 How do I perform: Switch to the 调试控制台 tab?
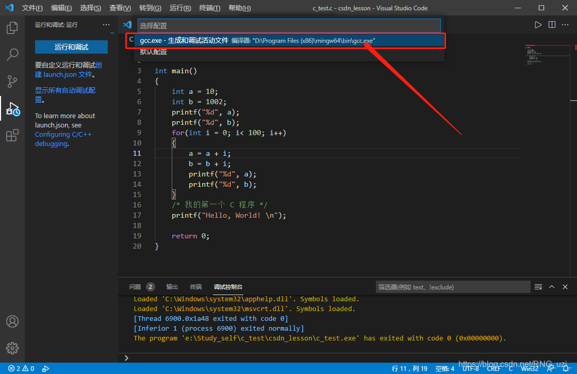[x=228, y=287]
